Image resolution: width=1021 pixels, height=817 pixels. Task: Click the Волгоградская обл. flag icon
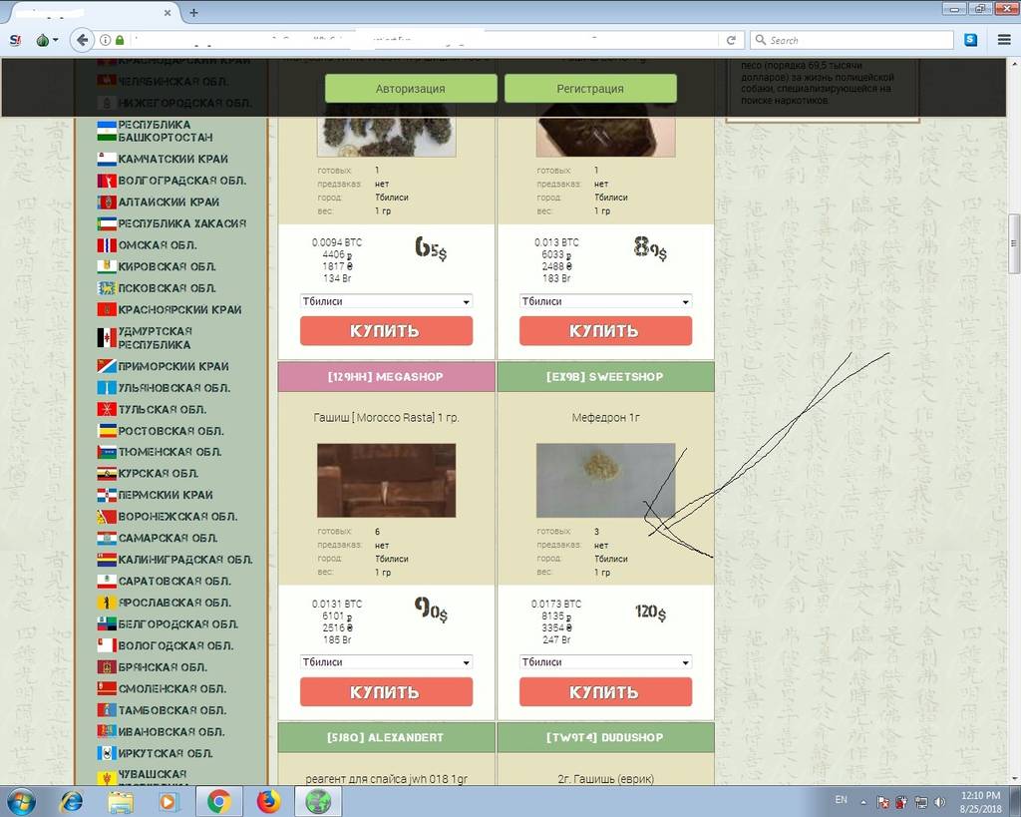click(107, 181)
